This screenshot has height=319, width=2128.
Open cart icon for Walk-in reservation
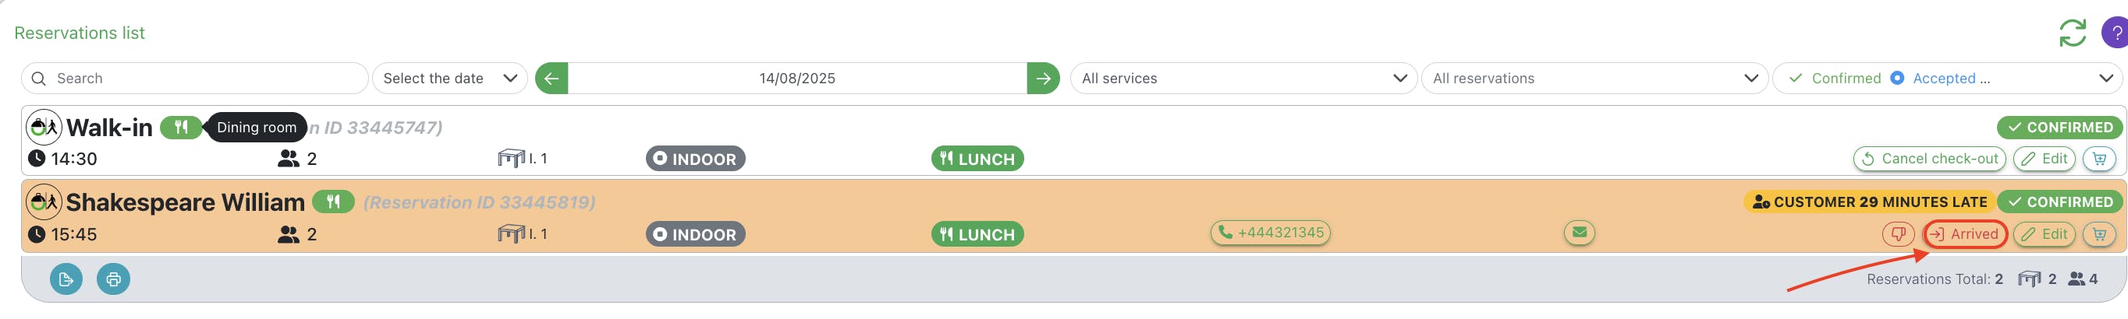coord(2099,159)
